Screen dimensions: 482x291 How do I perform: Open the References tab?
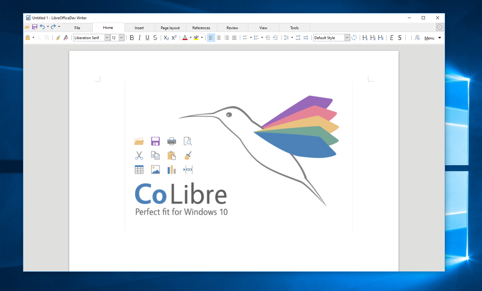click(201, 28)
